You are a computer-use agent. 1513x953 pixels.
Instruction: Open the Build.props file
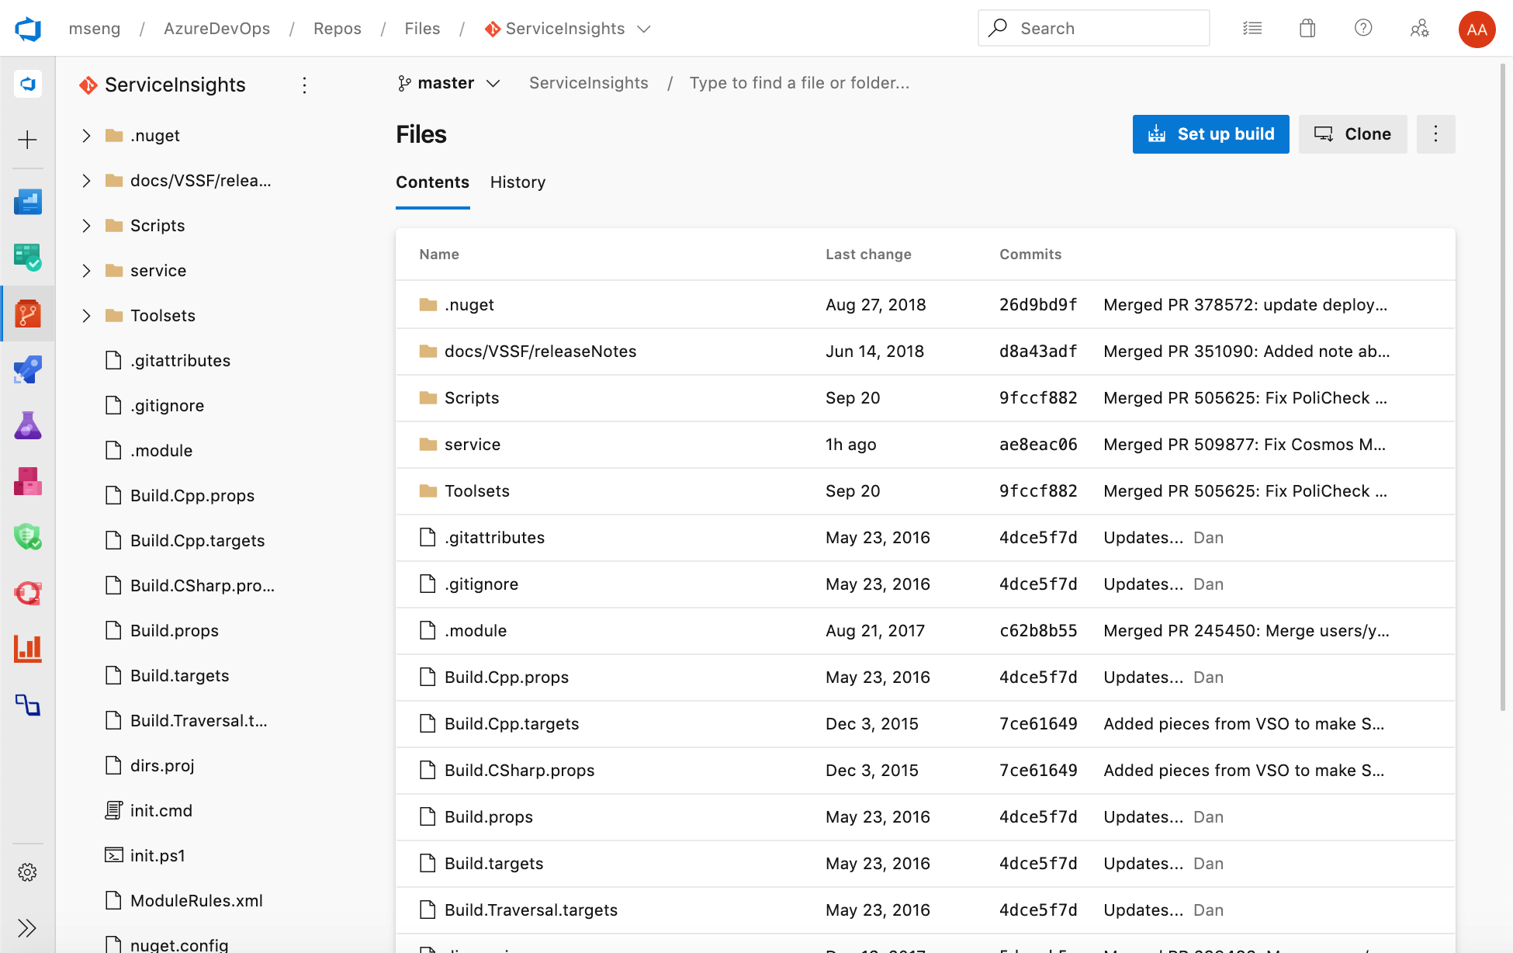point(487,816)
